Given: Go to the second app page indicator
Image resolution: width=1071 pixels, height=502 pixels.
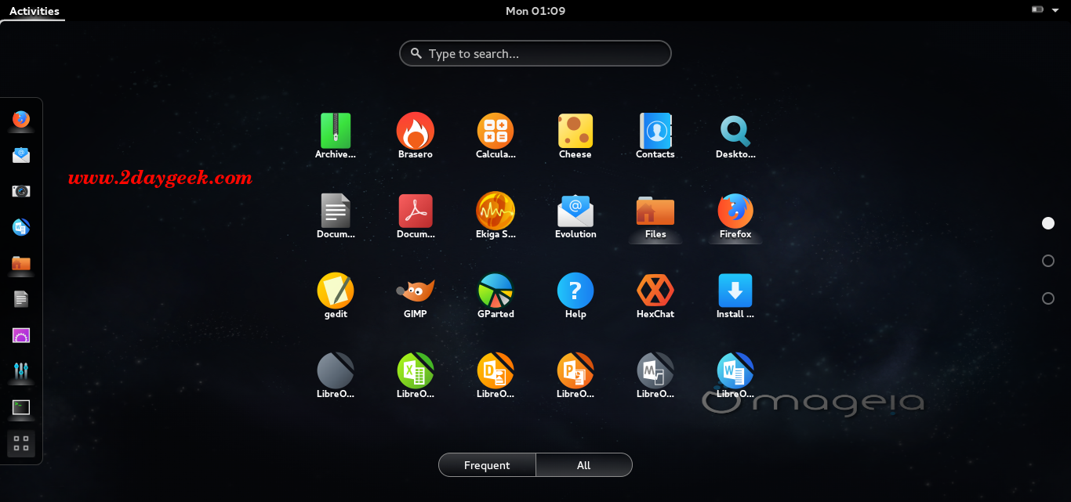Looking at the screenshot, I should tap(1048, 261).
